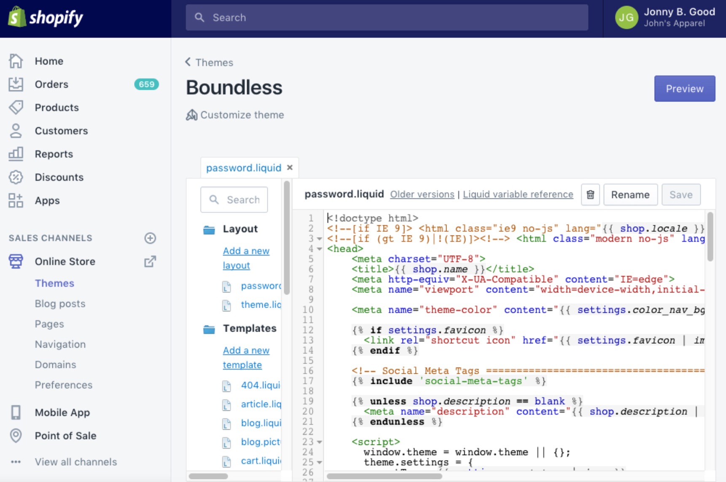Click the file list vertical scrollbar
This screenshot has width=726, height=482.
click(x=287, y=238)
